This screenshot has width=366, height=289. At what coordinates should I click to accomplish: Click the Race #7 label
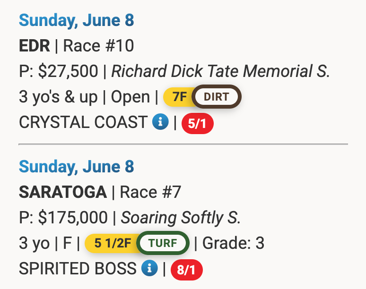click(x=150, y=192)
